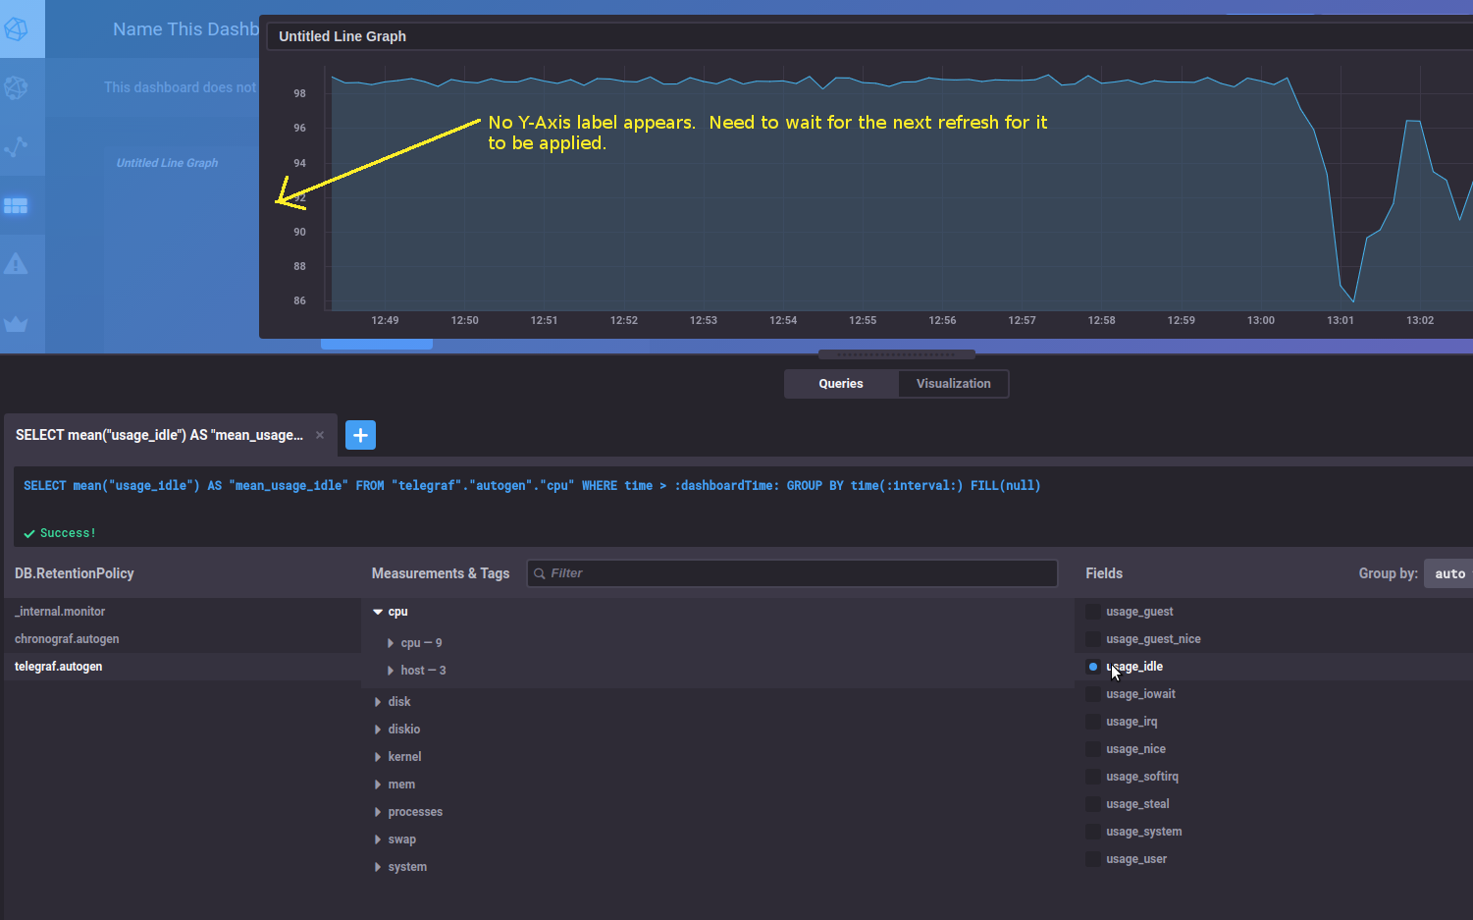Deselect the usage_idle field
The width and height of the screenshot is (1473, 920).
click(1135, 666)
